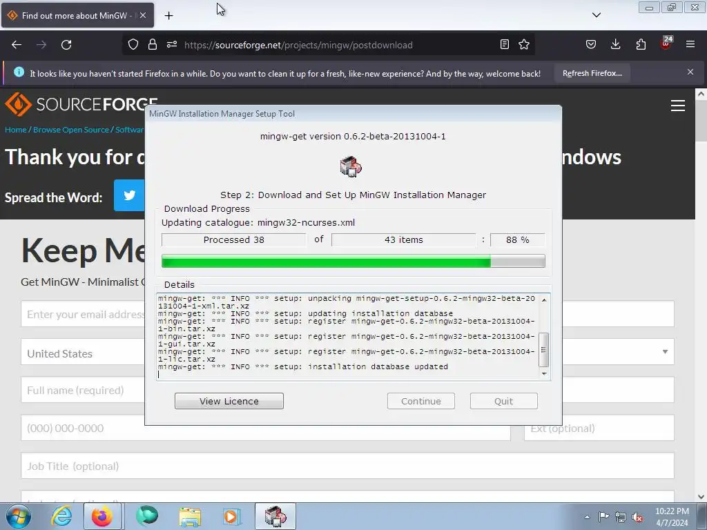Click the green download progress bar

click(353, 261)
